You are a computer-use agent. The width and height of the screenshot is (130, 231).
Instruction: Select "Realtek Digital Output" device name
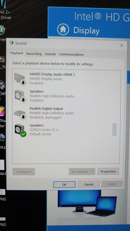tap(46, 109)
